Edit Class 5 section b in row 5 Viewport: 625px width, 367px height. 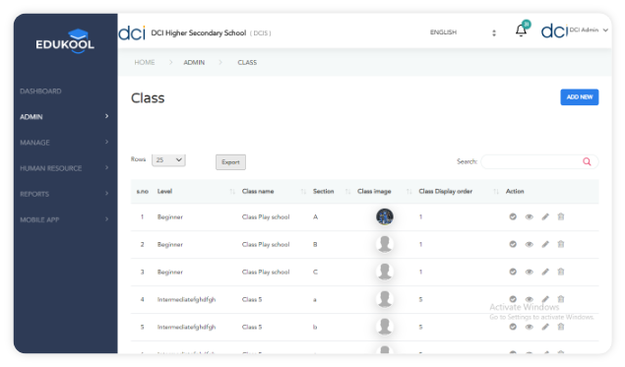coord(545,327)
